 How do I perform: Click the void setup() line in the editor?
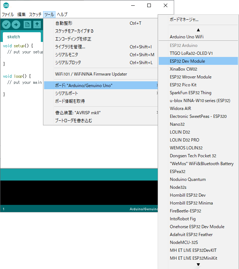pos(18,46)
